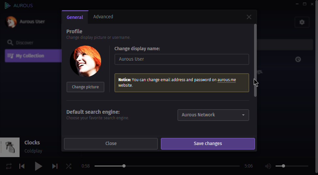
Task: Click the Aurous logo icon
Action: 8,6
